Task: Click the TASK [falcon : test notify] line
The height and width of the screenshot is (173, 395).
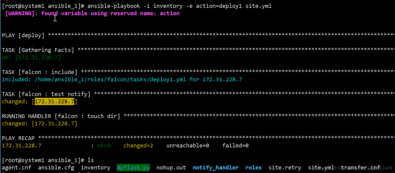Action: (198, 94)
